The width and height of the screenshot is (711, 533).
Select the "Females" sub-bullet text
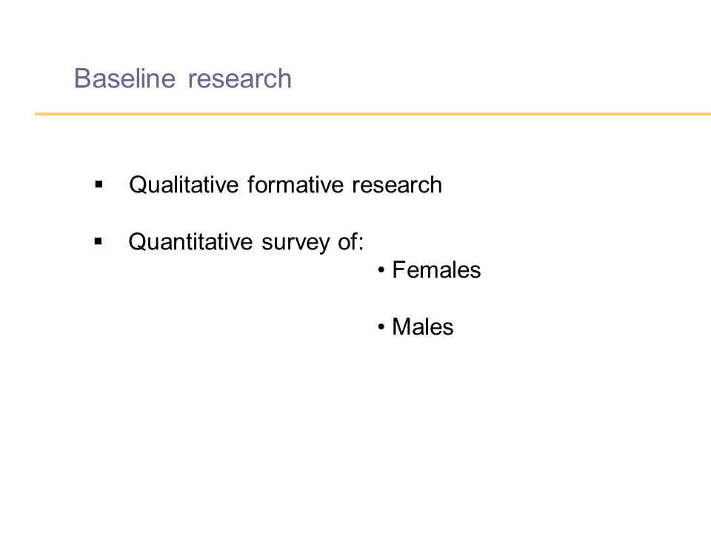436,270
